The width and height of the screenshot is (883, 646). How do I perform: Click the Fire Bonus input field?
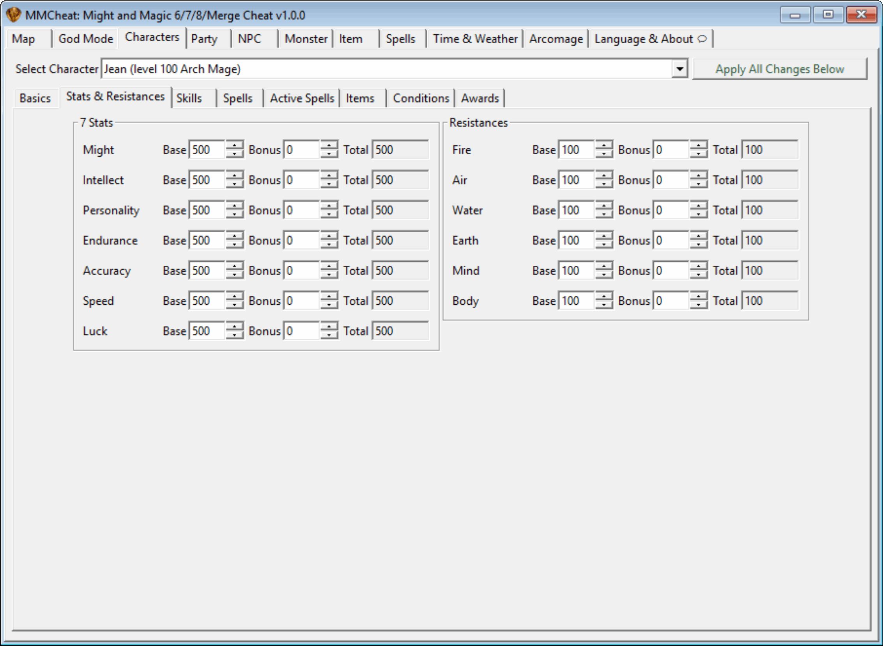671,150
